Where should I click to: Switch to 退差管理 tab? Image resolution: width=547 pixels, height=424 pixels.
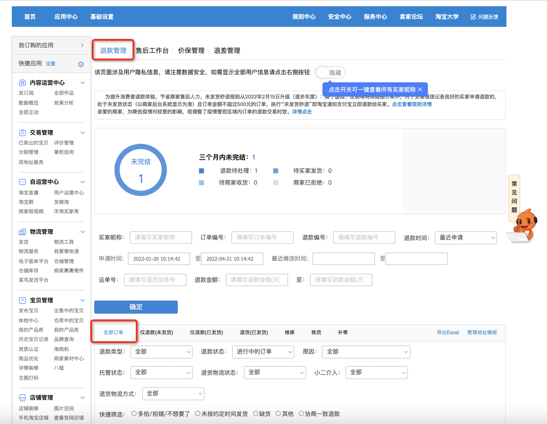click(x=227, y=51)
